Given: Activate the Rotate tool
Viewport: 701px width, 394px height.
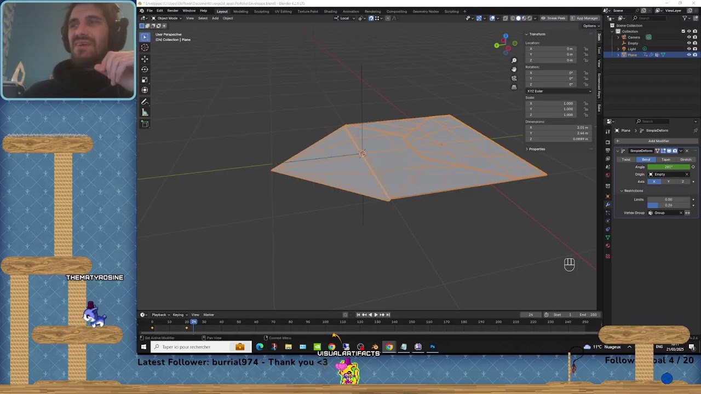Looking at the screenshot, I should (145, 69).
